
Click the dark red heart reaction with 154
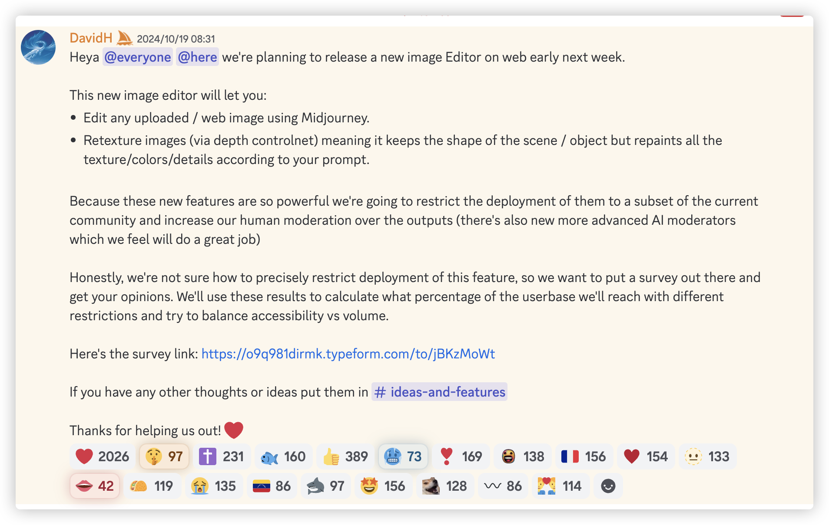click(646, 456)
